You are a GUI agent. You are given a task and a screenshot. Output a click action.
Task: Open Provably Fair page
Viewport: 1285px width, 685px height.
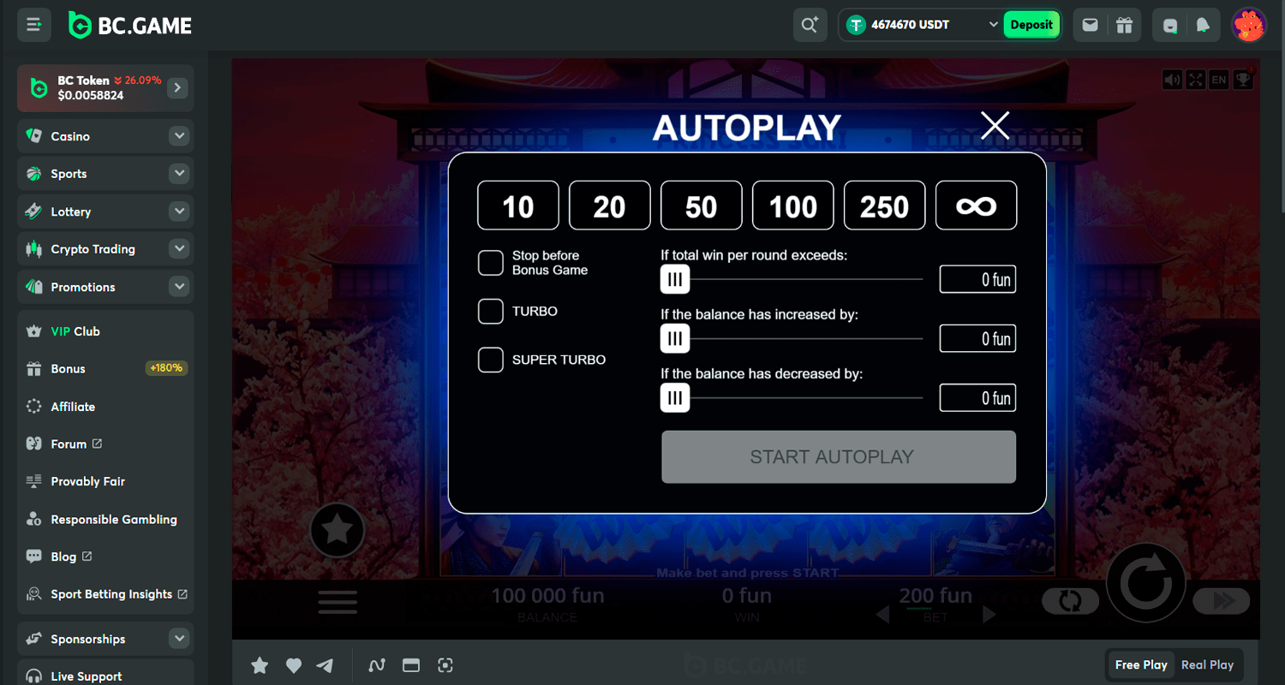point(105,481)
